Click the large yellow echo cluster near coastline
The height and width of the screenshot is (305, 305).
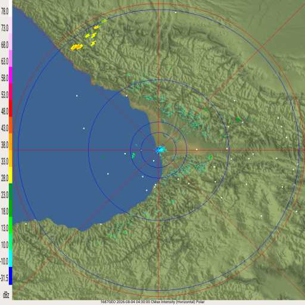76,47
